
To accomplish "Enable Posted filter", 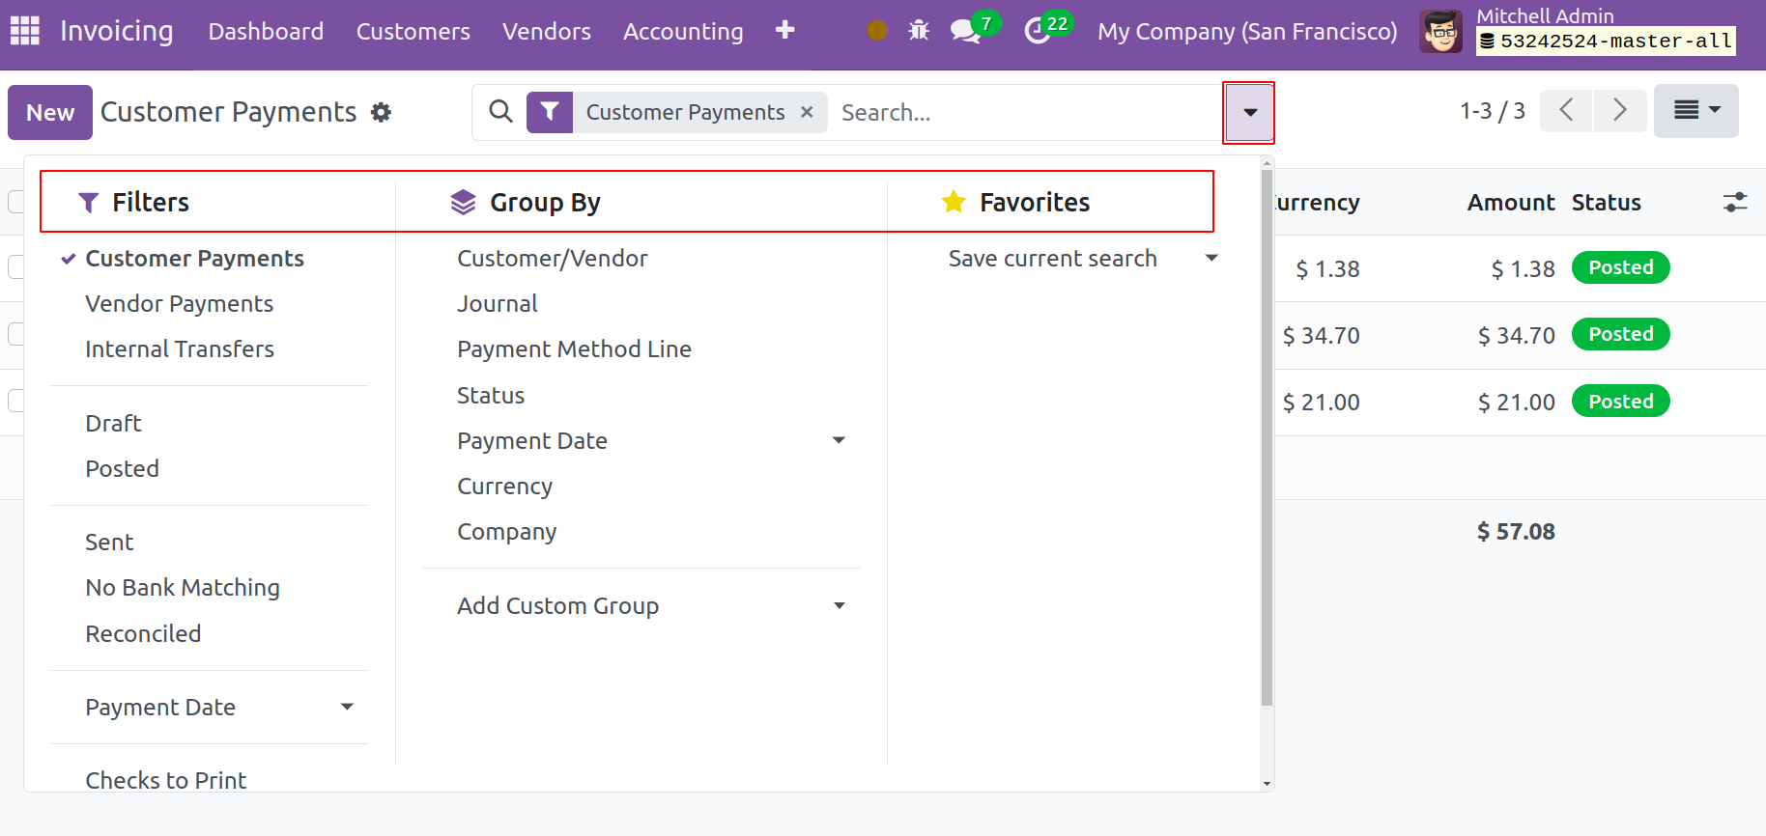I will tap(122, 469).
